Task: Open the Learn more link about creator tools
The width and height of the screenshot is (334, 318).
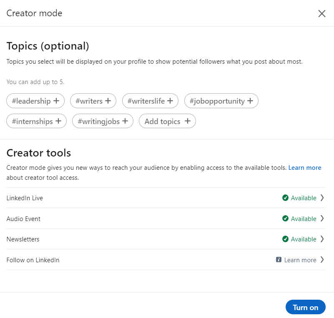Action: 305,167
